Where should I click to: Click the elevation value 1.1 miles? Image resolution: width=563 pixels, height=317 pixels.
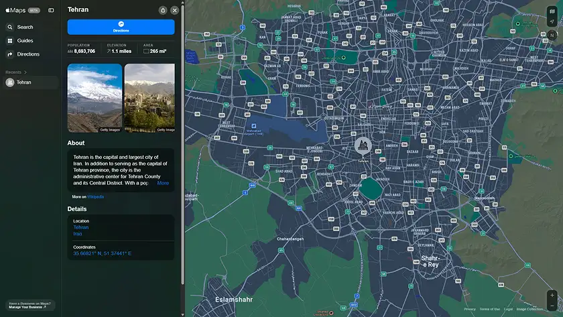click(x=121, y=52)
